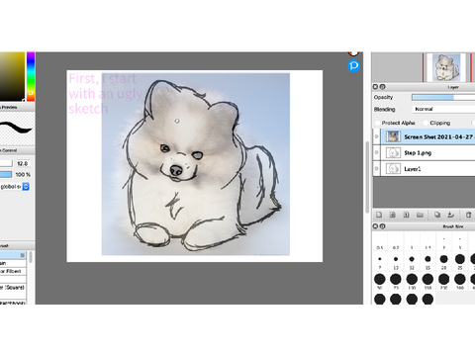Open the Blending mode Normal dropdown
The width and height of the screenshot is (475, 356).
pos(443,109)
